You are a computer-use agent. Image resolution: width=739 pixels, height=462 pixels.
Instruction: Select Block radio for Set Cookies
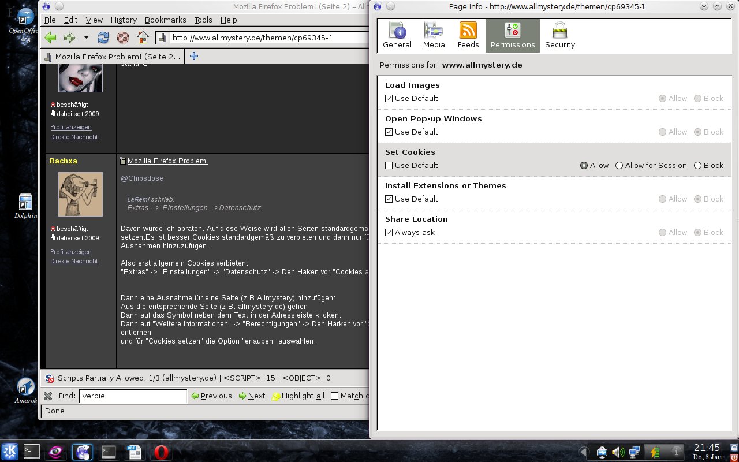click(697, 166)
